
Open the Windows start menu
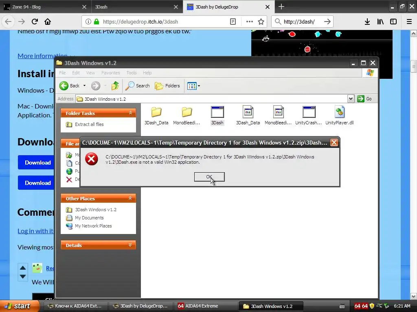[20, 306]
